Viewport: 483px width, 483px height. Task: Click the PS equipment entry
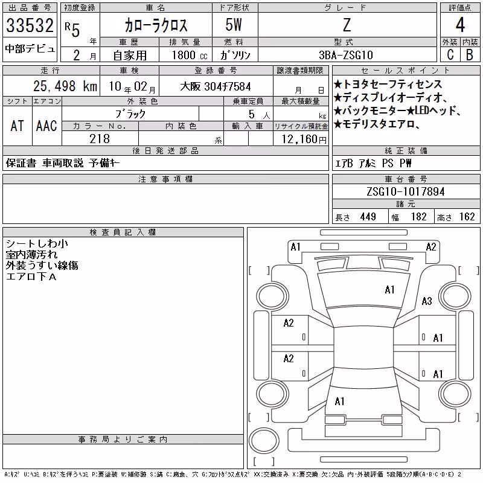388,164
